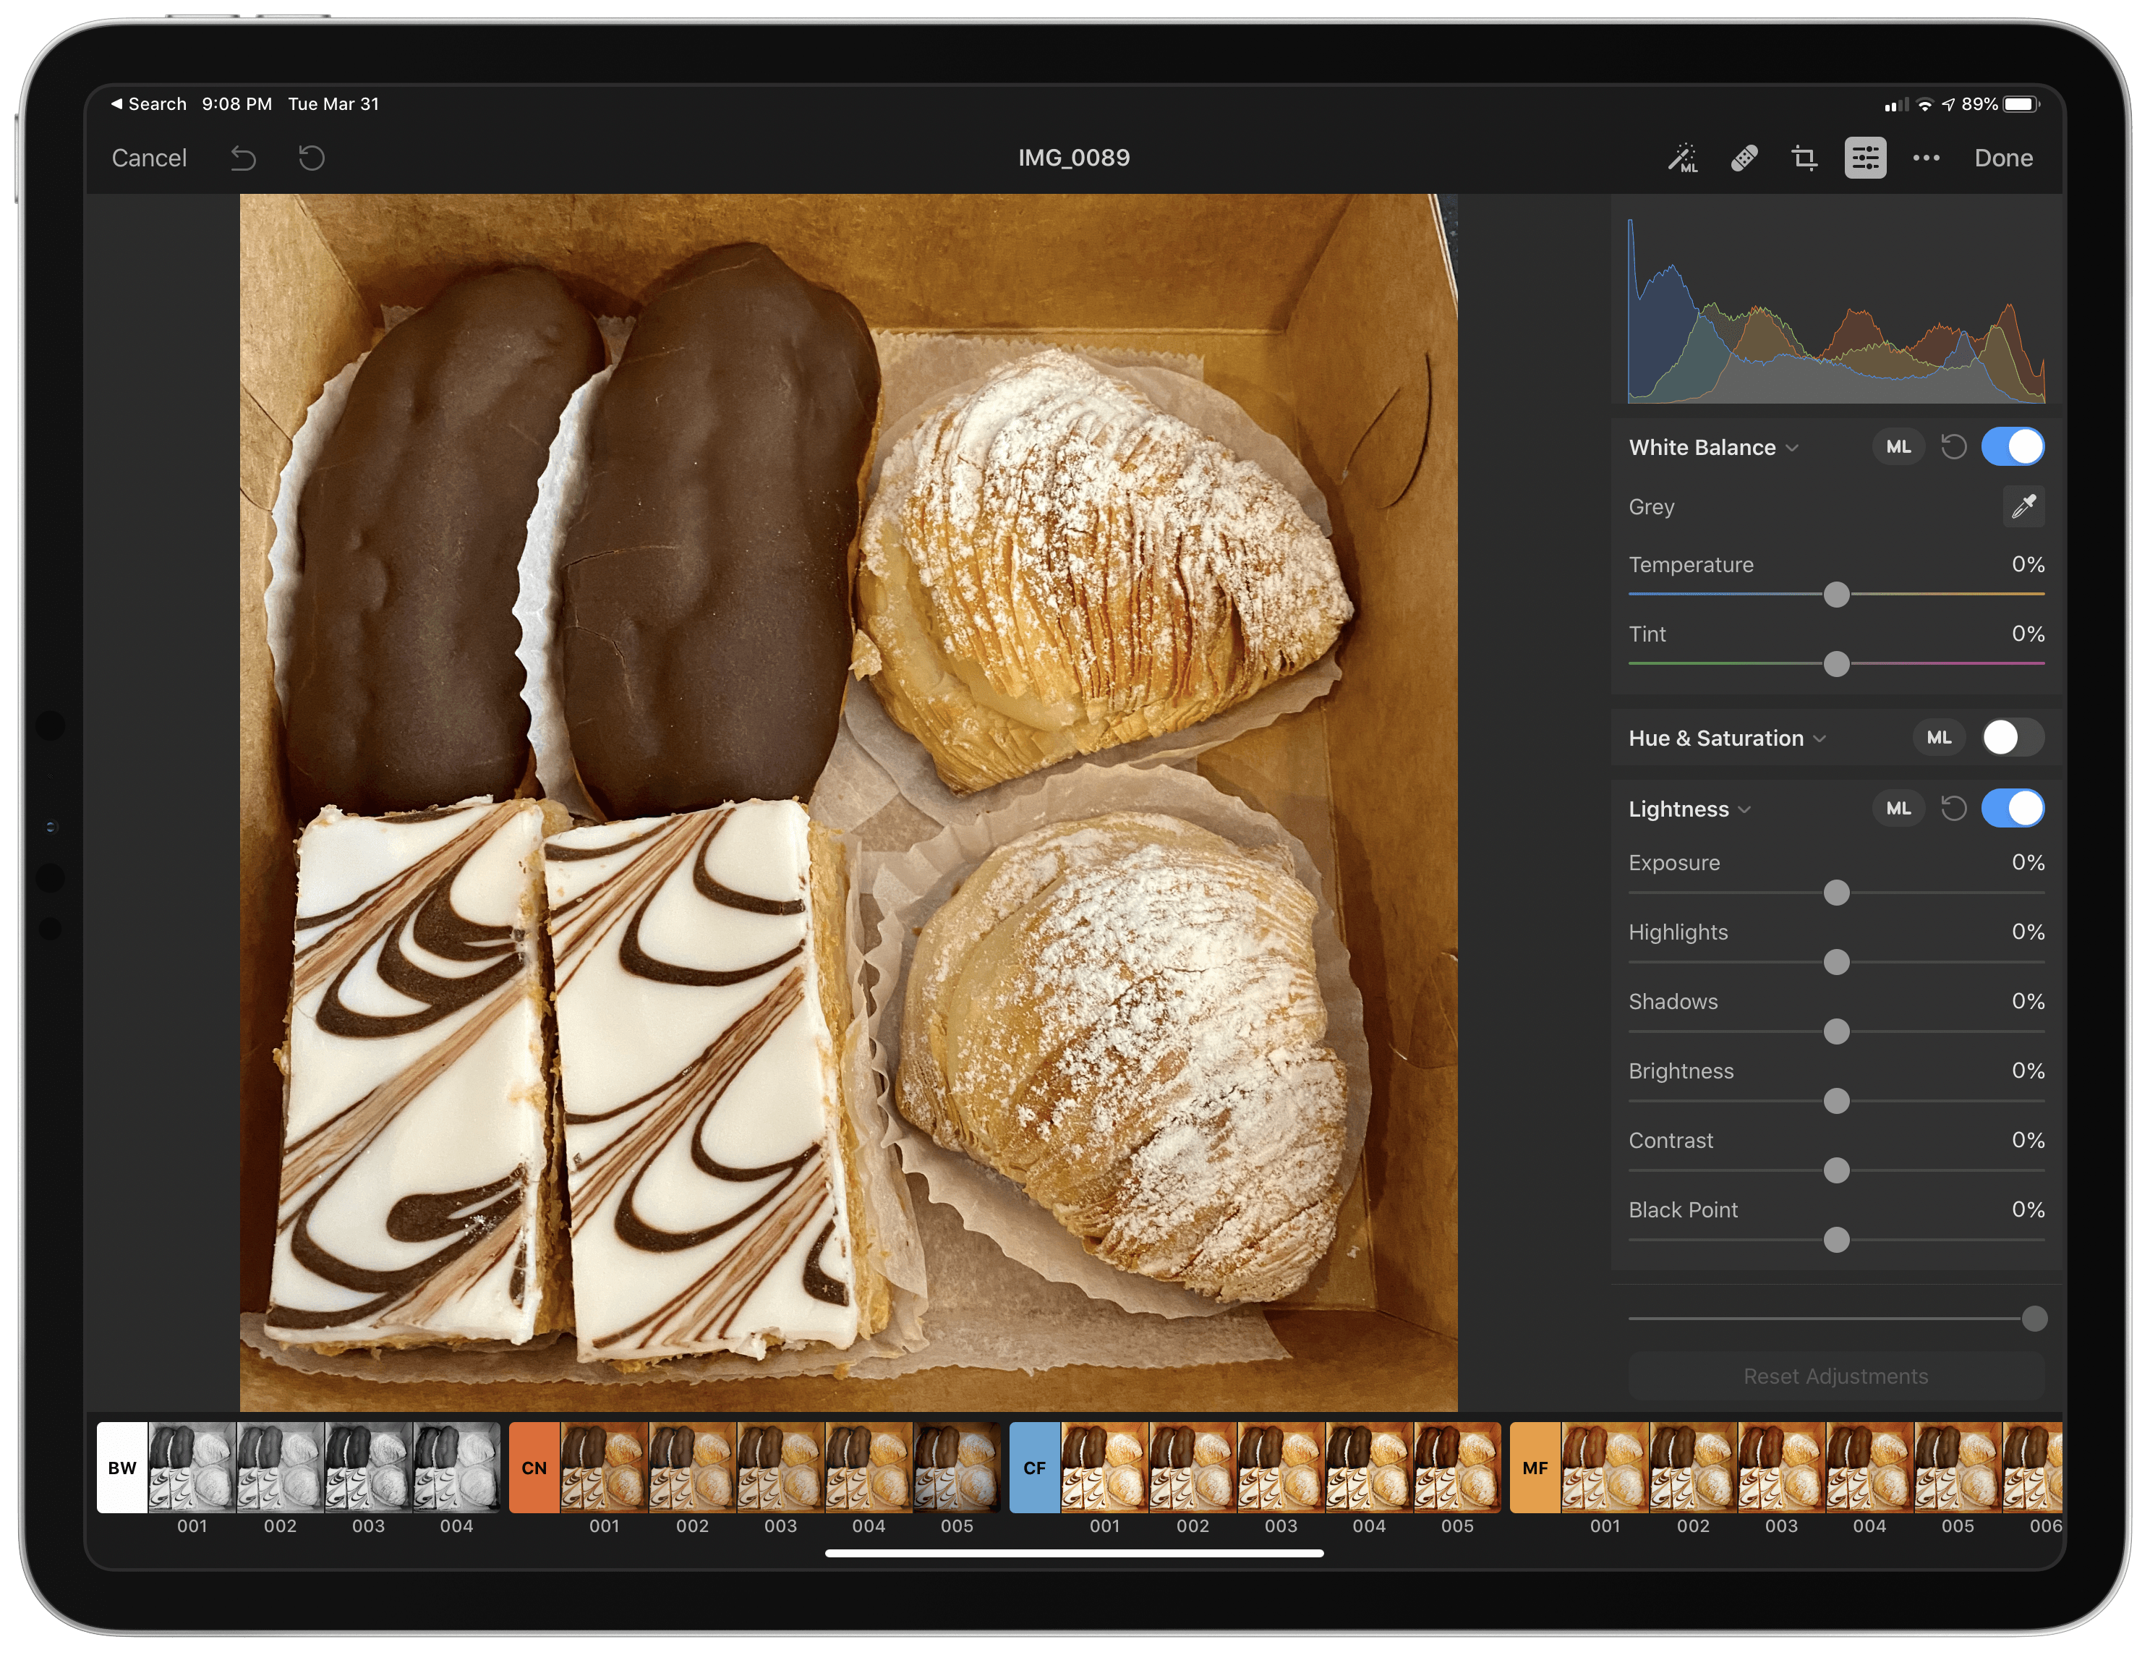Tap the Wi-Fi status icon

pos(1924,104)
